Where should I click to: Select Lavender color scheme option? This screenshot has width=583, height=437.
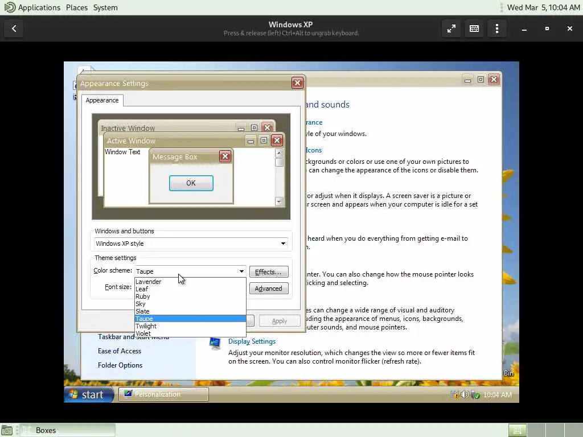(x=190, y=282)
